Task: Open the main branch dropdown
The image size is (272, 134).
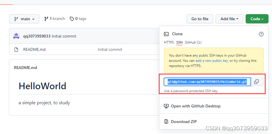Action: tap(24, 19)
